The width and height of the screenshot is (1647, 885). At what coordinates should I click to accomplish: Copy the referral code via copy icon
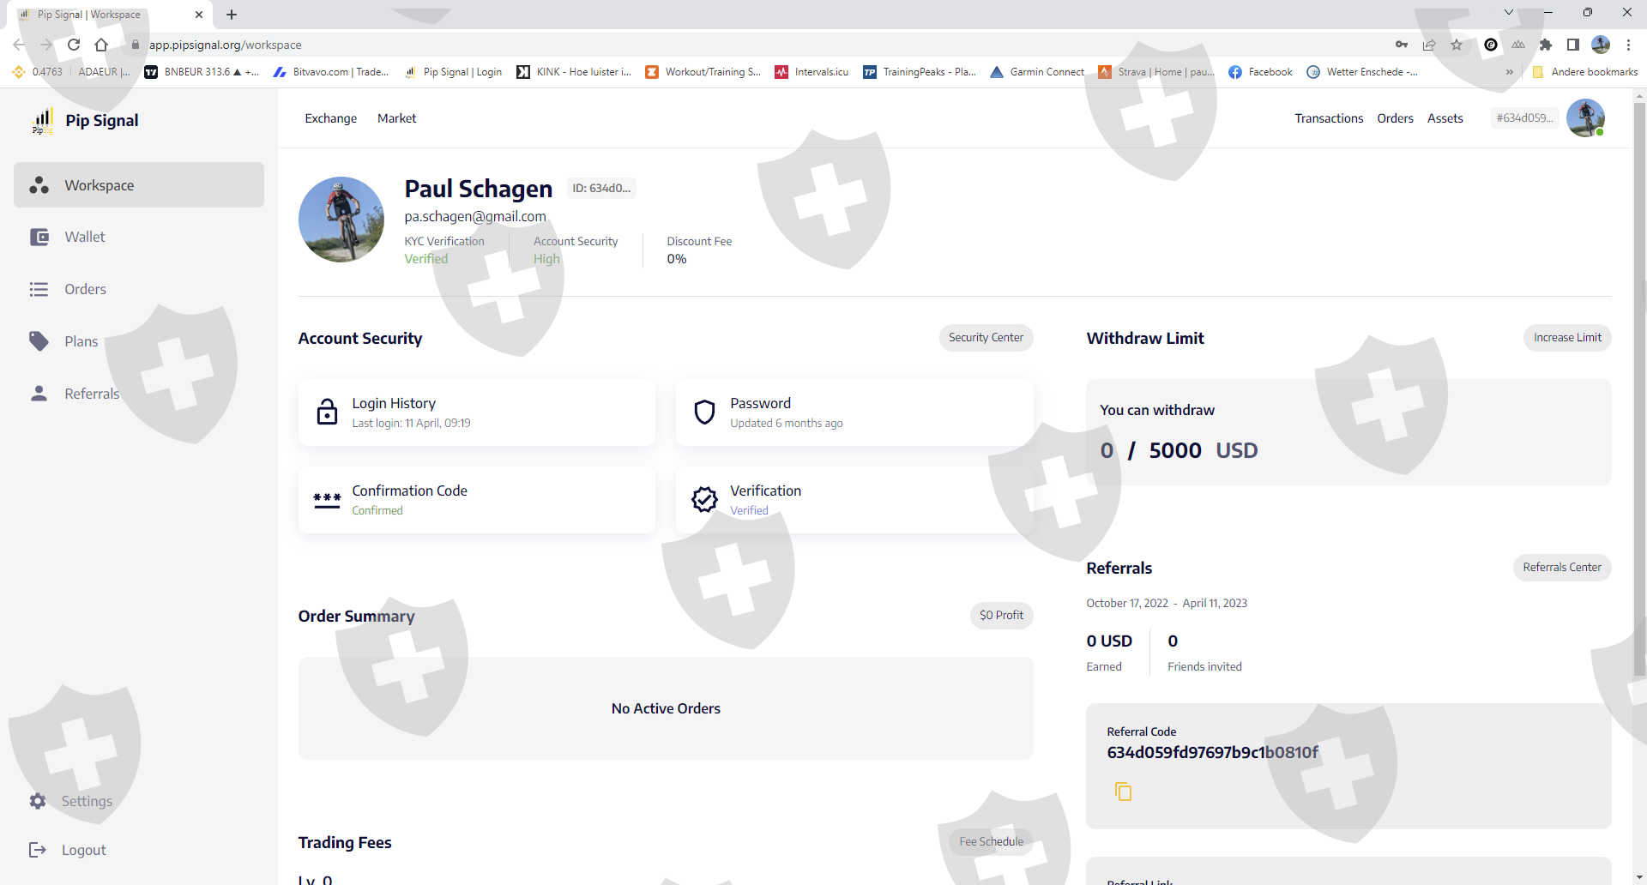1123,791
